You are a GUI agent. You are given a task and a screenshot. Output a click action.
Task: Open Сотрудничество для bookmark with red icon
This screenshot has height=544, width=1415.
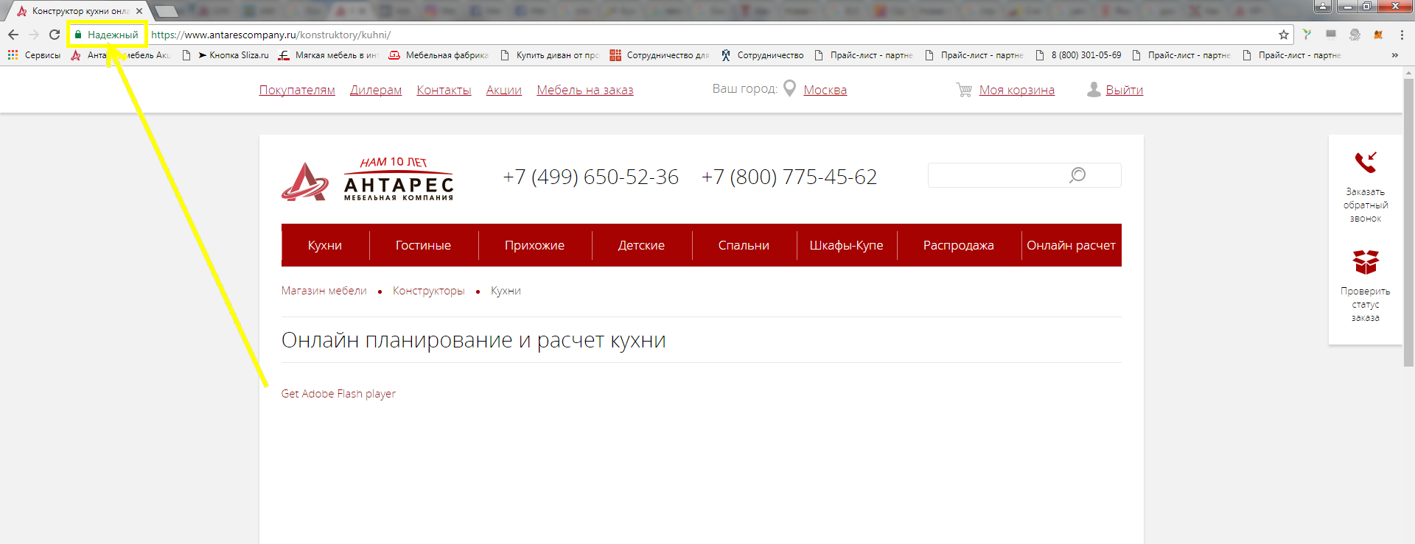point(660,55)
